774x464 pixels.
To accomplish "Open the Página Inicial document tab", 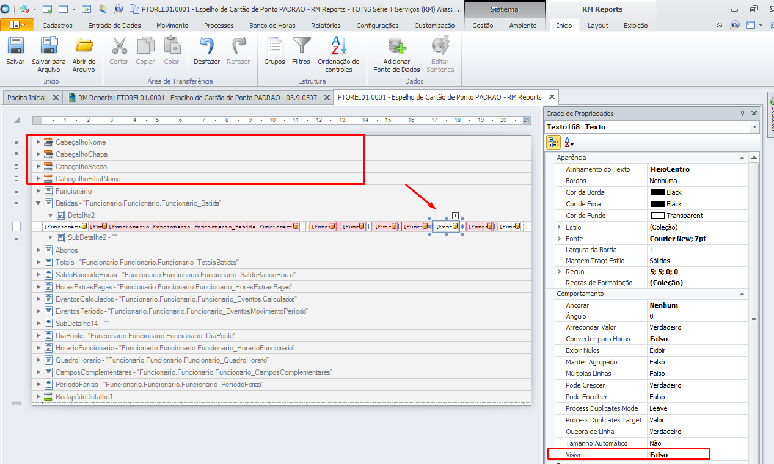I will pyautogui.click(x=26, y=98).
